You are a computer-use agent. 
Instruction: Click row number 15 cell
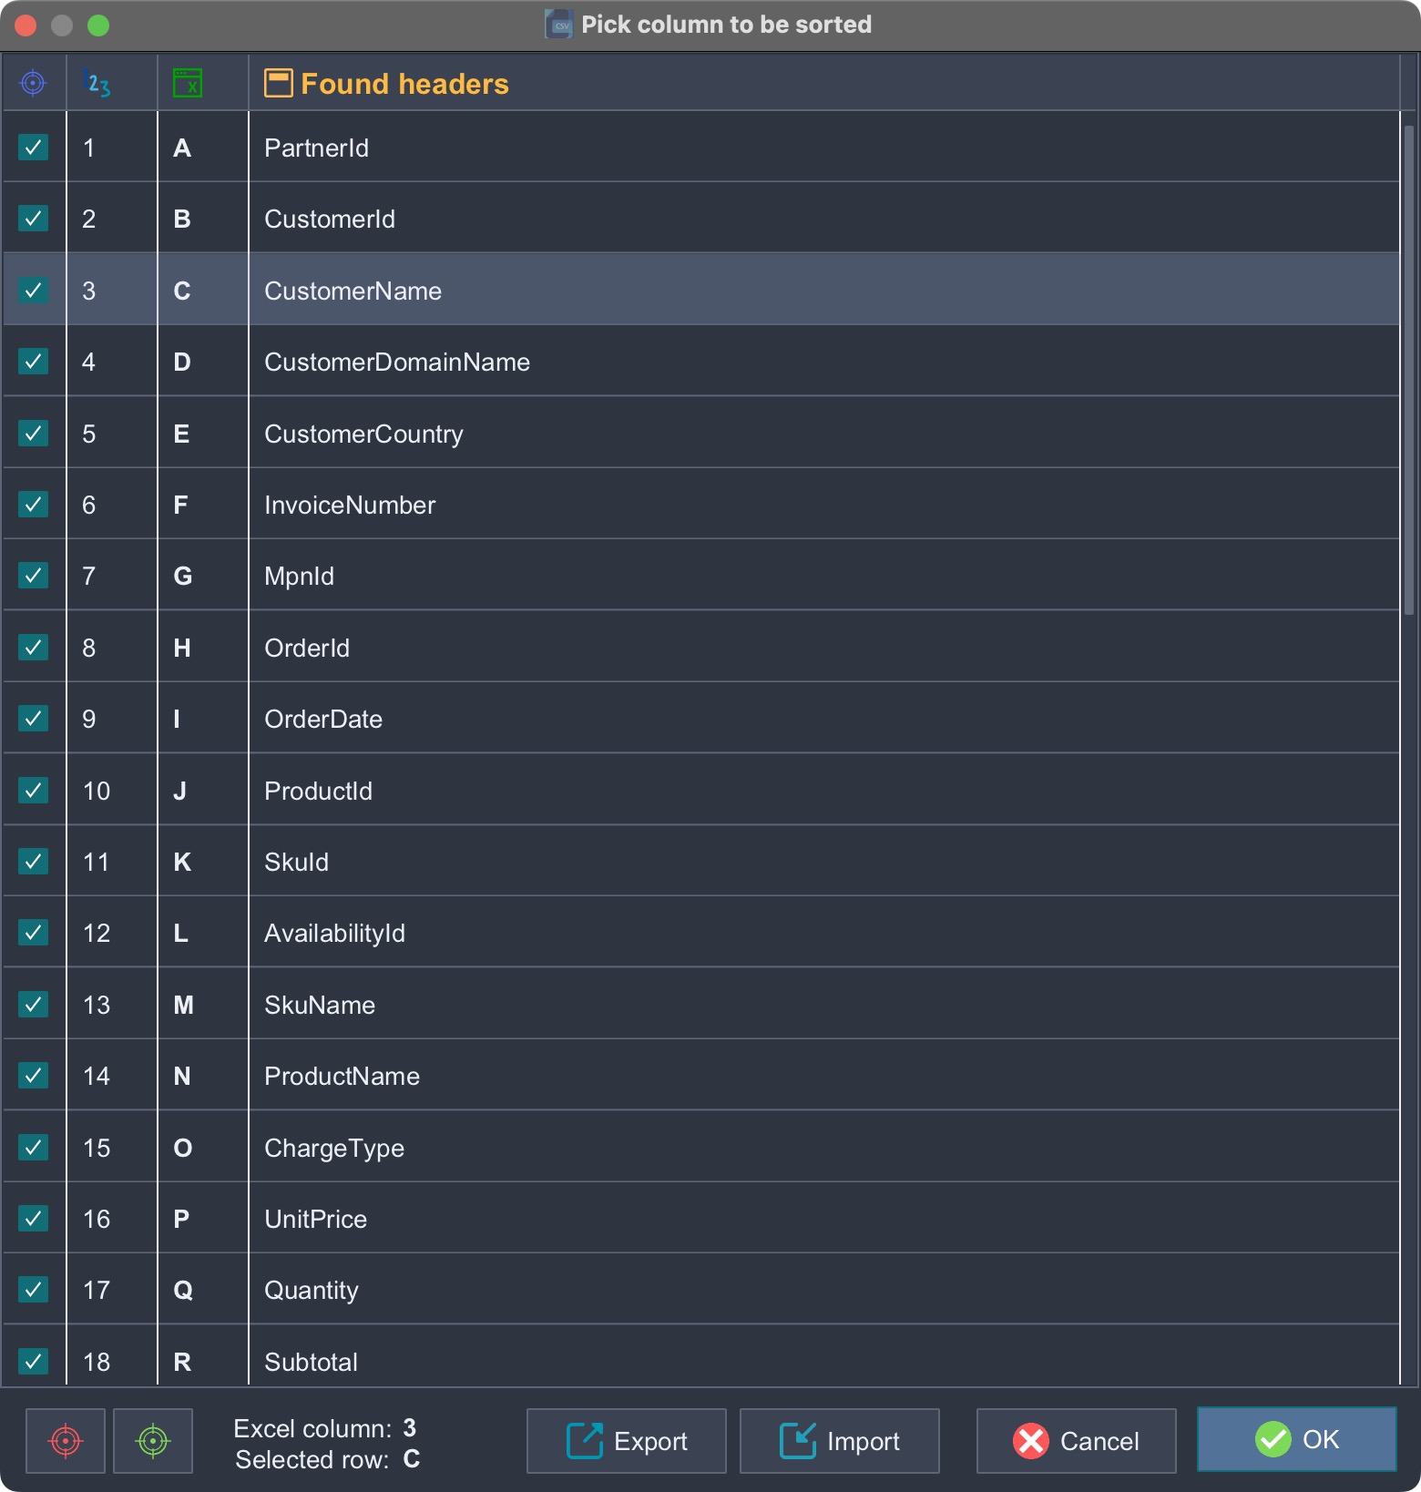(112, 1148)
